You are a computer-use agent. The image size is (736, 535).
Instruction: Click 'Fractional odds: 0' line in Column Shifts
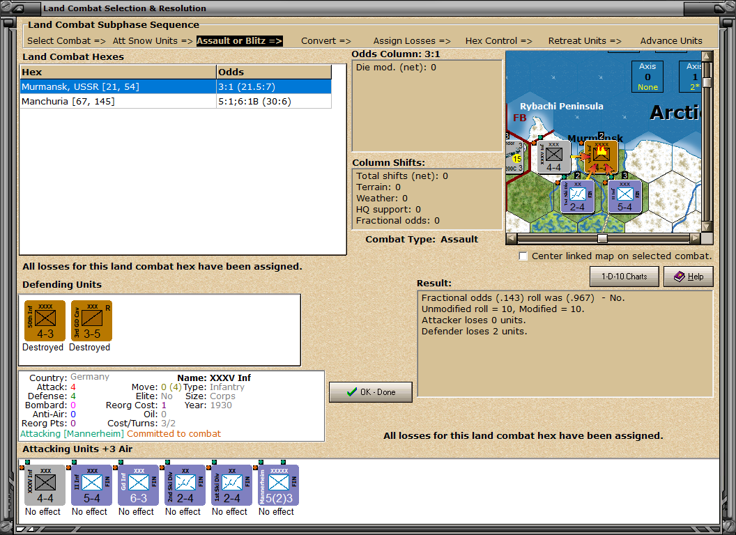pos(398,221)
